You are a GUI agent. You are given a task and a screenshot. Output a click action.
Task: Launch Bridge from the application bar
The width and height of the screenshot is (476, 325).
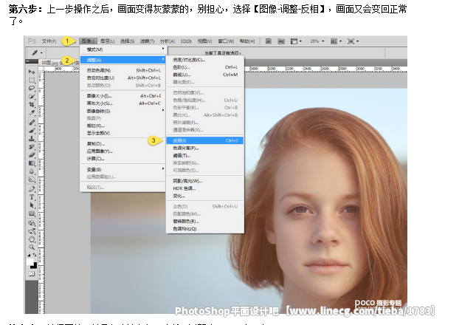269,41
